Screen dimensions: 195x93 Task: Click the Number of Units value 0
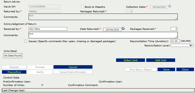pos(42,85)
